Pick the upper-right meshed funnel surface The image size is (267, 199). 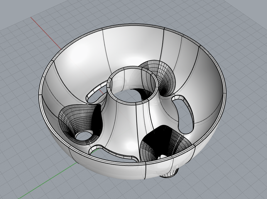coord(162,73)
